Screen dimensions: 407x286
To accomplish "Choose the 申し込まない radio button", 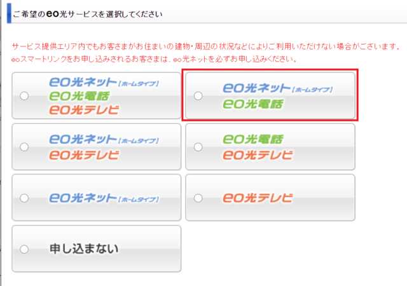I will [24, 249].
